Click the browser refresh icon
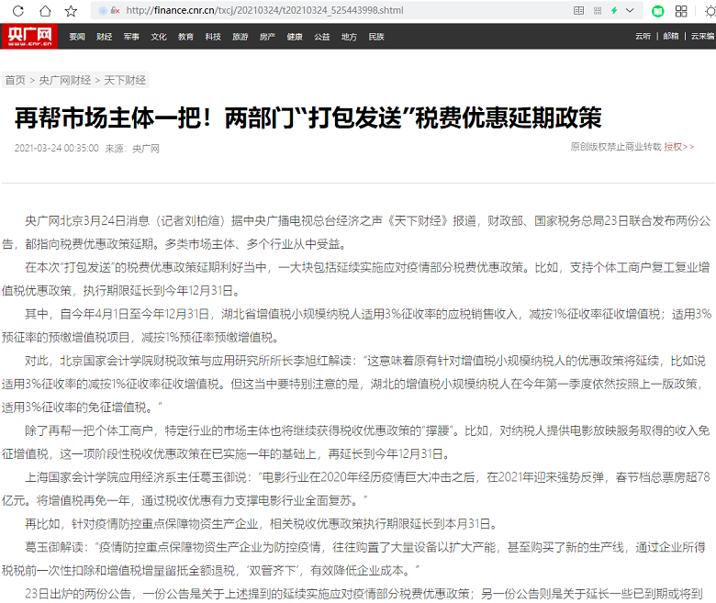716x603 pixels. point(18,11)
